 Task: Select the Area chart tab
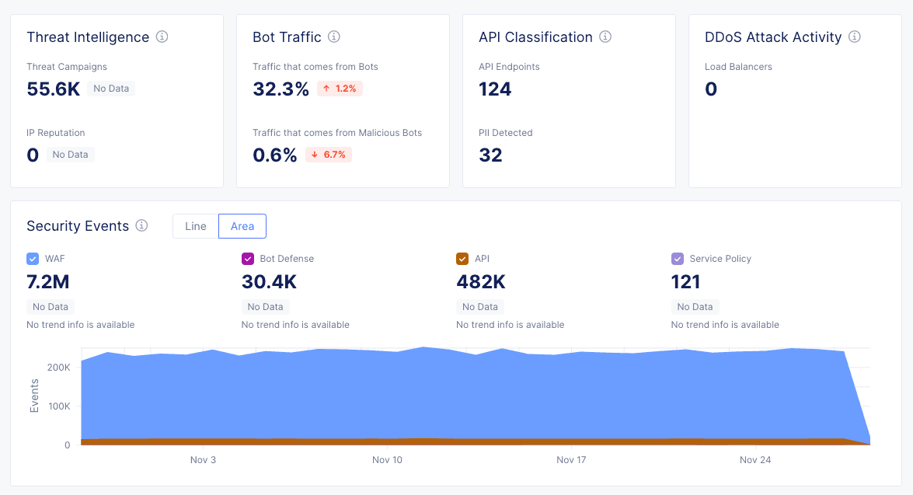click(x=242, y=226)
